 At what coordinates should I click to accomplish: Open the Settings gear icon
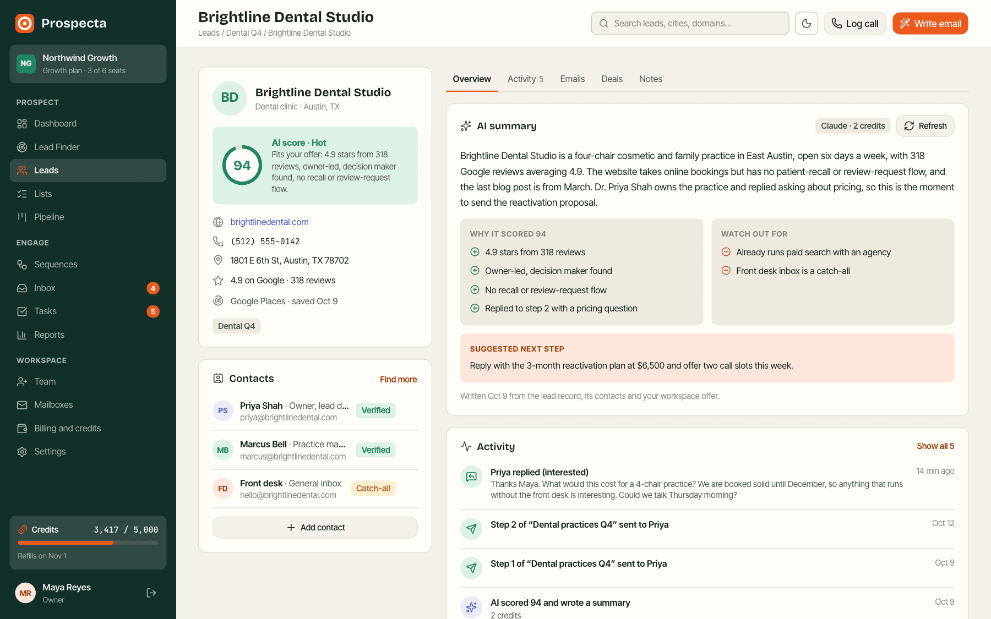[22, 452]
